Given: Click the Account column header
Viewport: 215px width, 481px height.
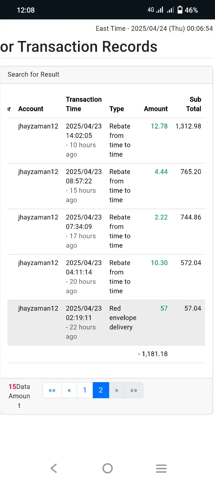Looking at the screenshot, I should (x=31, y=109).
